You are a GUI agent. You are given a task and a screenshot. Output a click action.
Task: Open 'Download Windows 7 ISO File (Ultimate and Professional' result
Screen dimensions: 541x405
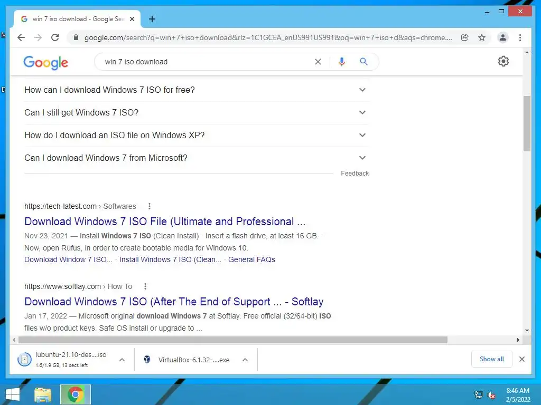165,221
